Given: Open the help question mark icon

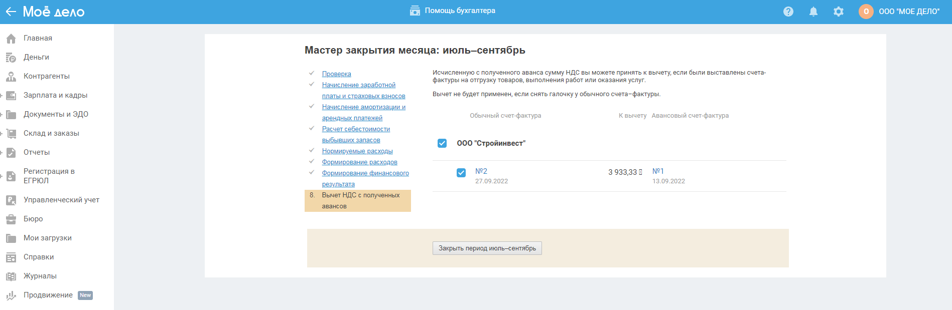Looking at the screenshot, I should tap(788, 12).
